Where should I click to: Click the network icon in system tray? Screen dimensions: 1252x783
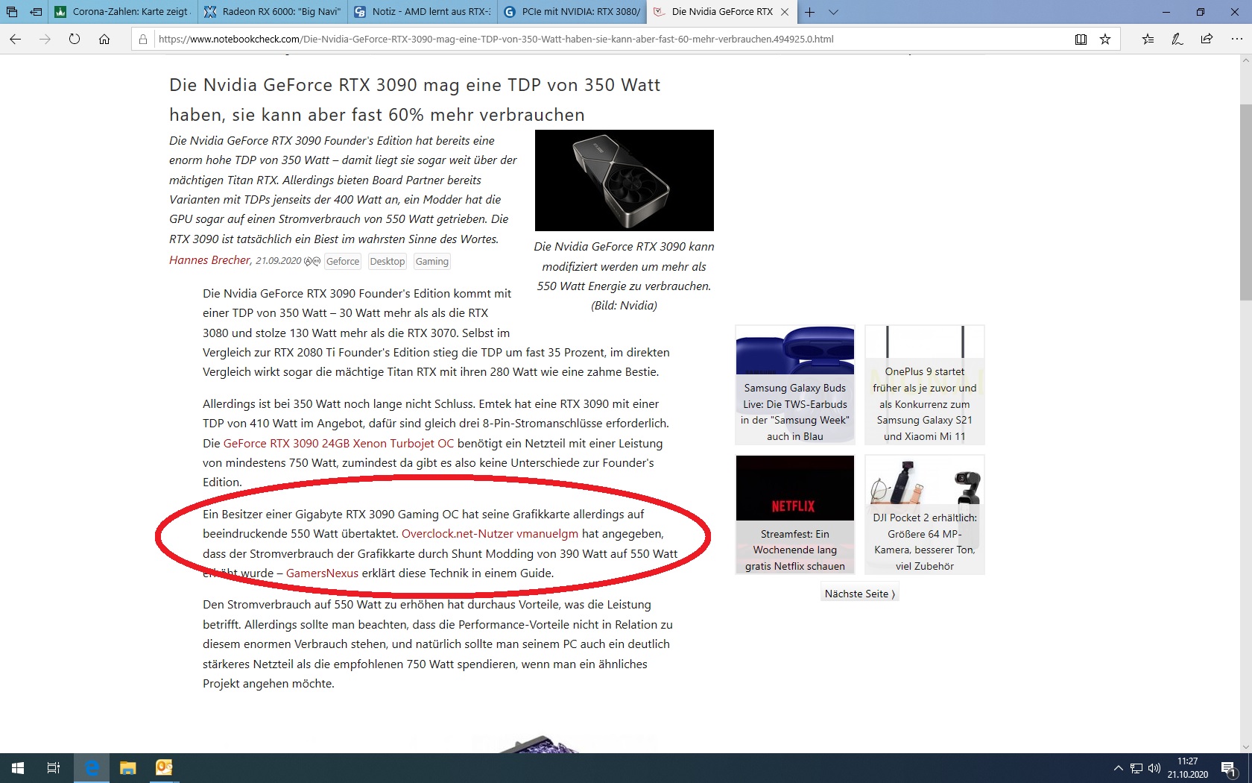tap(1136, 768)
